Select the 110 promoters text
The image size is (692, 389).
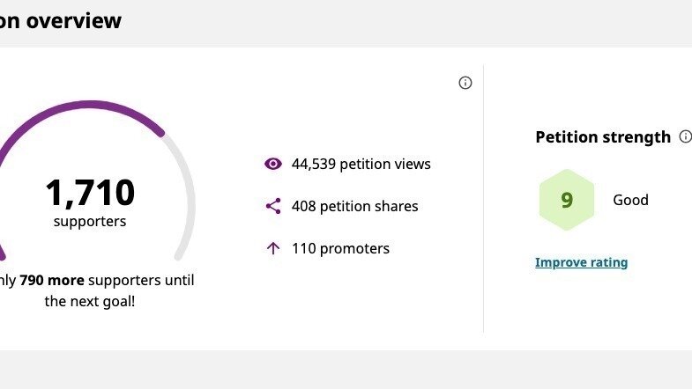340,248
